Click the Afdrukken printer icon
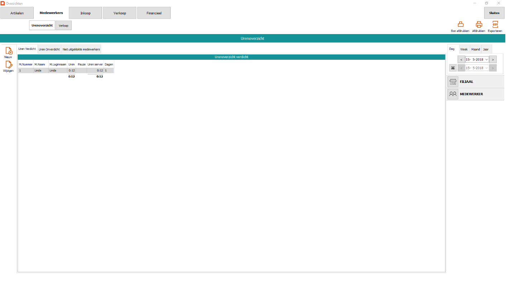This screenshot has height=283, width=506. [x=478, y=24]
